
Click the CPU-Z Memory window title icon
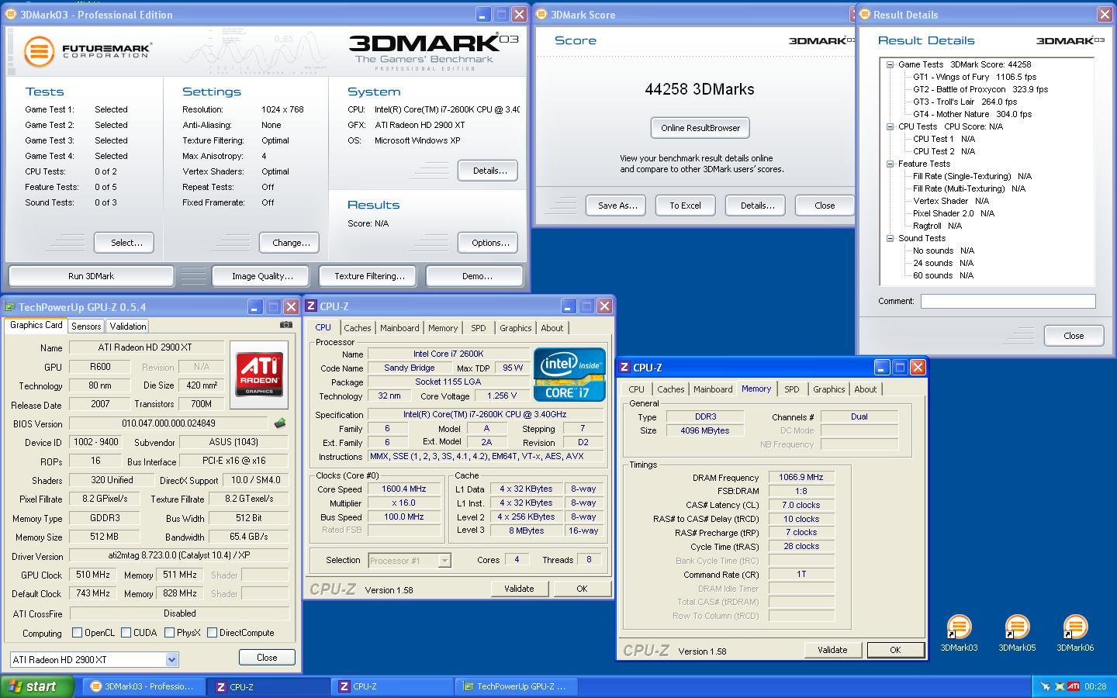pos(624,368)
